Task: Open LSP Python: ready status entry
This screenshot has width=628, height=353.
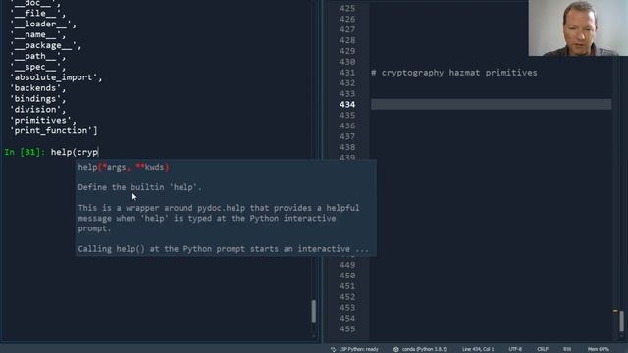Action: pos(358,349)
